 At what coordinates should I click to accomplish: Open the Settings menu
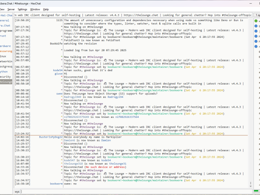pyautogui.click(x=23, y=9)
